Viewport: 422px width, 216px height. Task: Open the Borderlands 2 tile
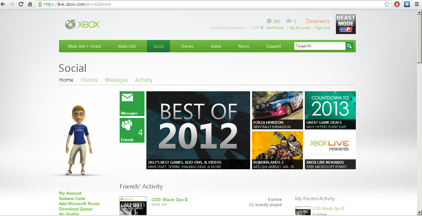[278, 150]
